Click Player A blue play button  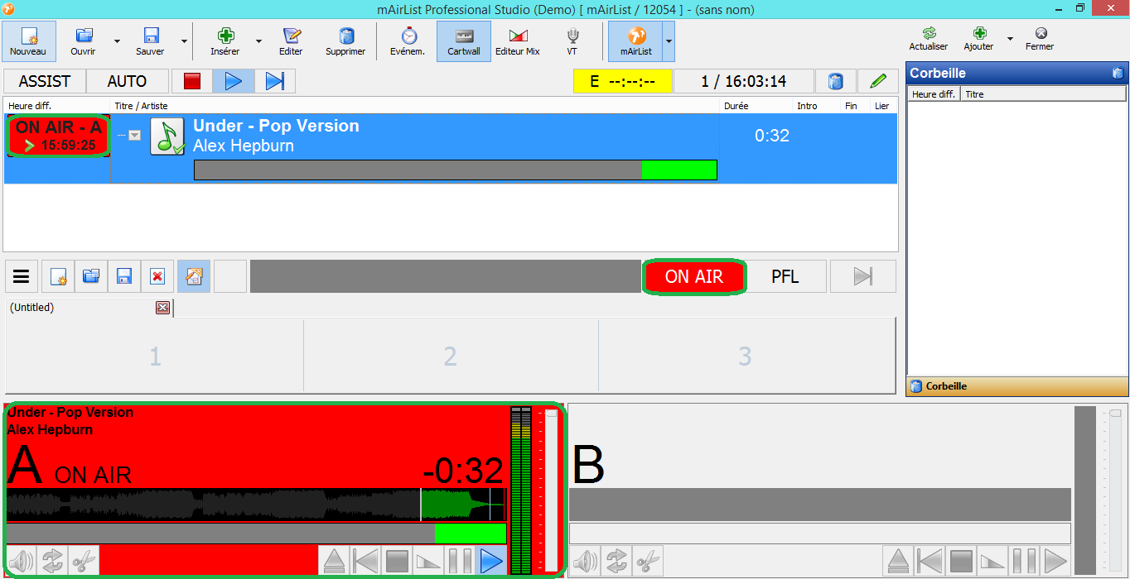point(491,561)
